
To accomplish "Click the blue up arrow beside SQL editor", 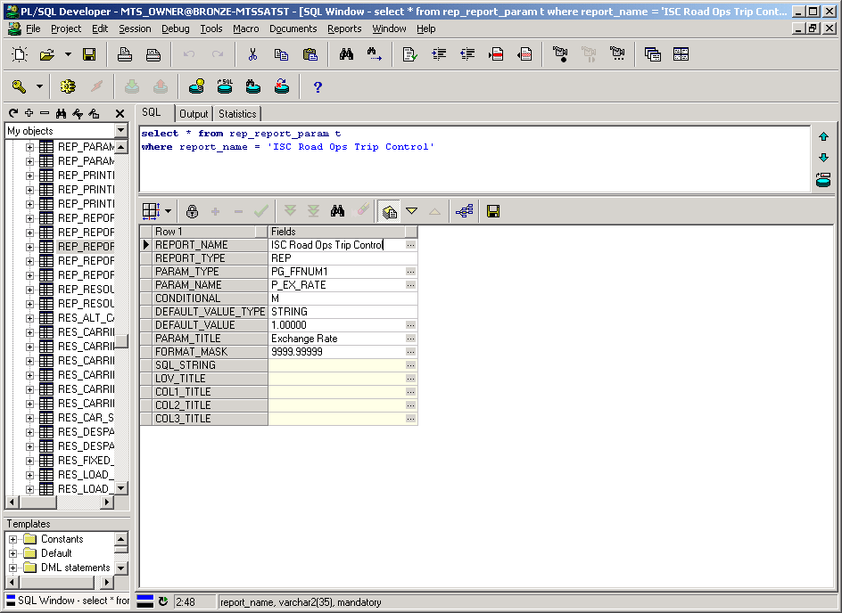I will click(823, 136).
